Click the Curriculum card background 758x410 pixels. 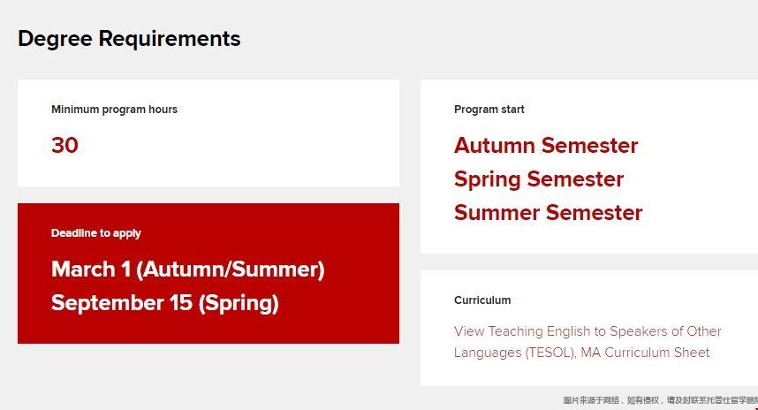[589, 329]
